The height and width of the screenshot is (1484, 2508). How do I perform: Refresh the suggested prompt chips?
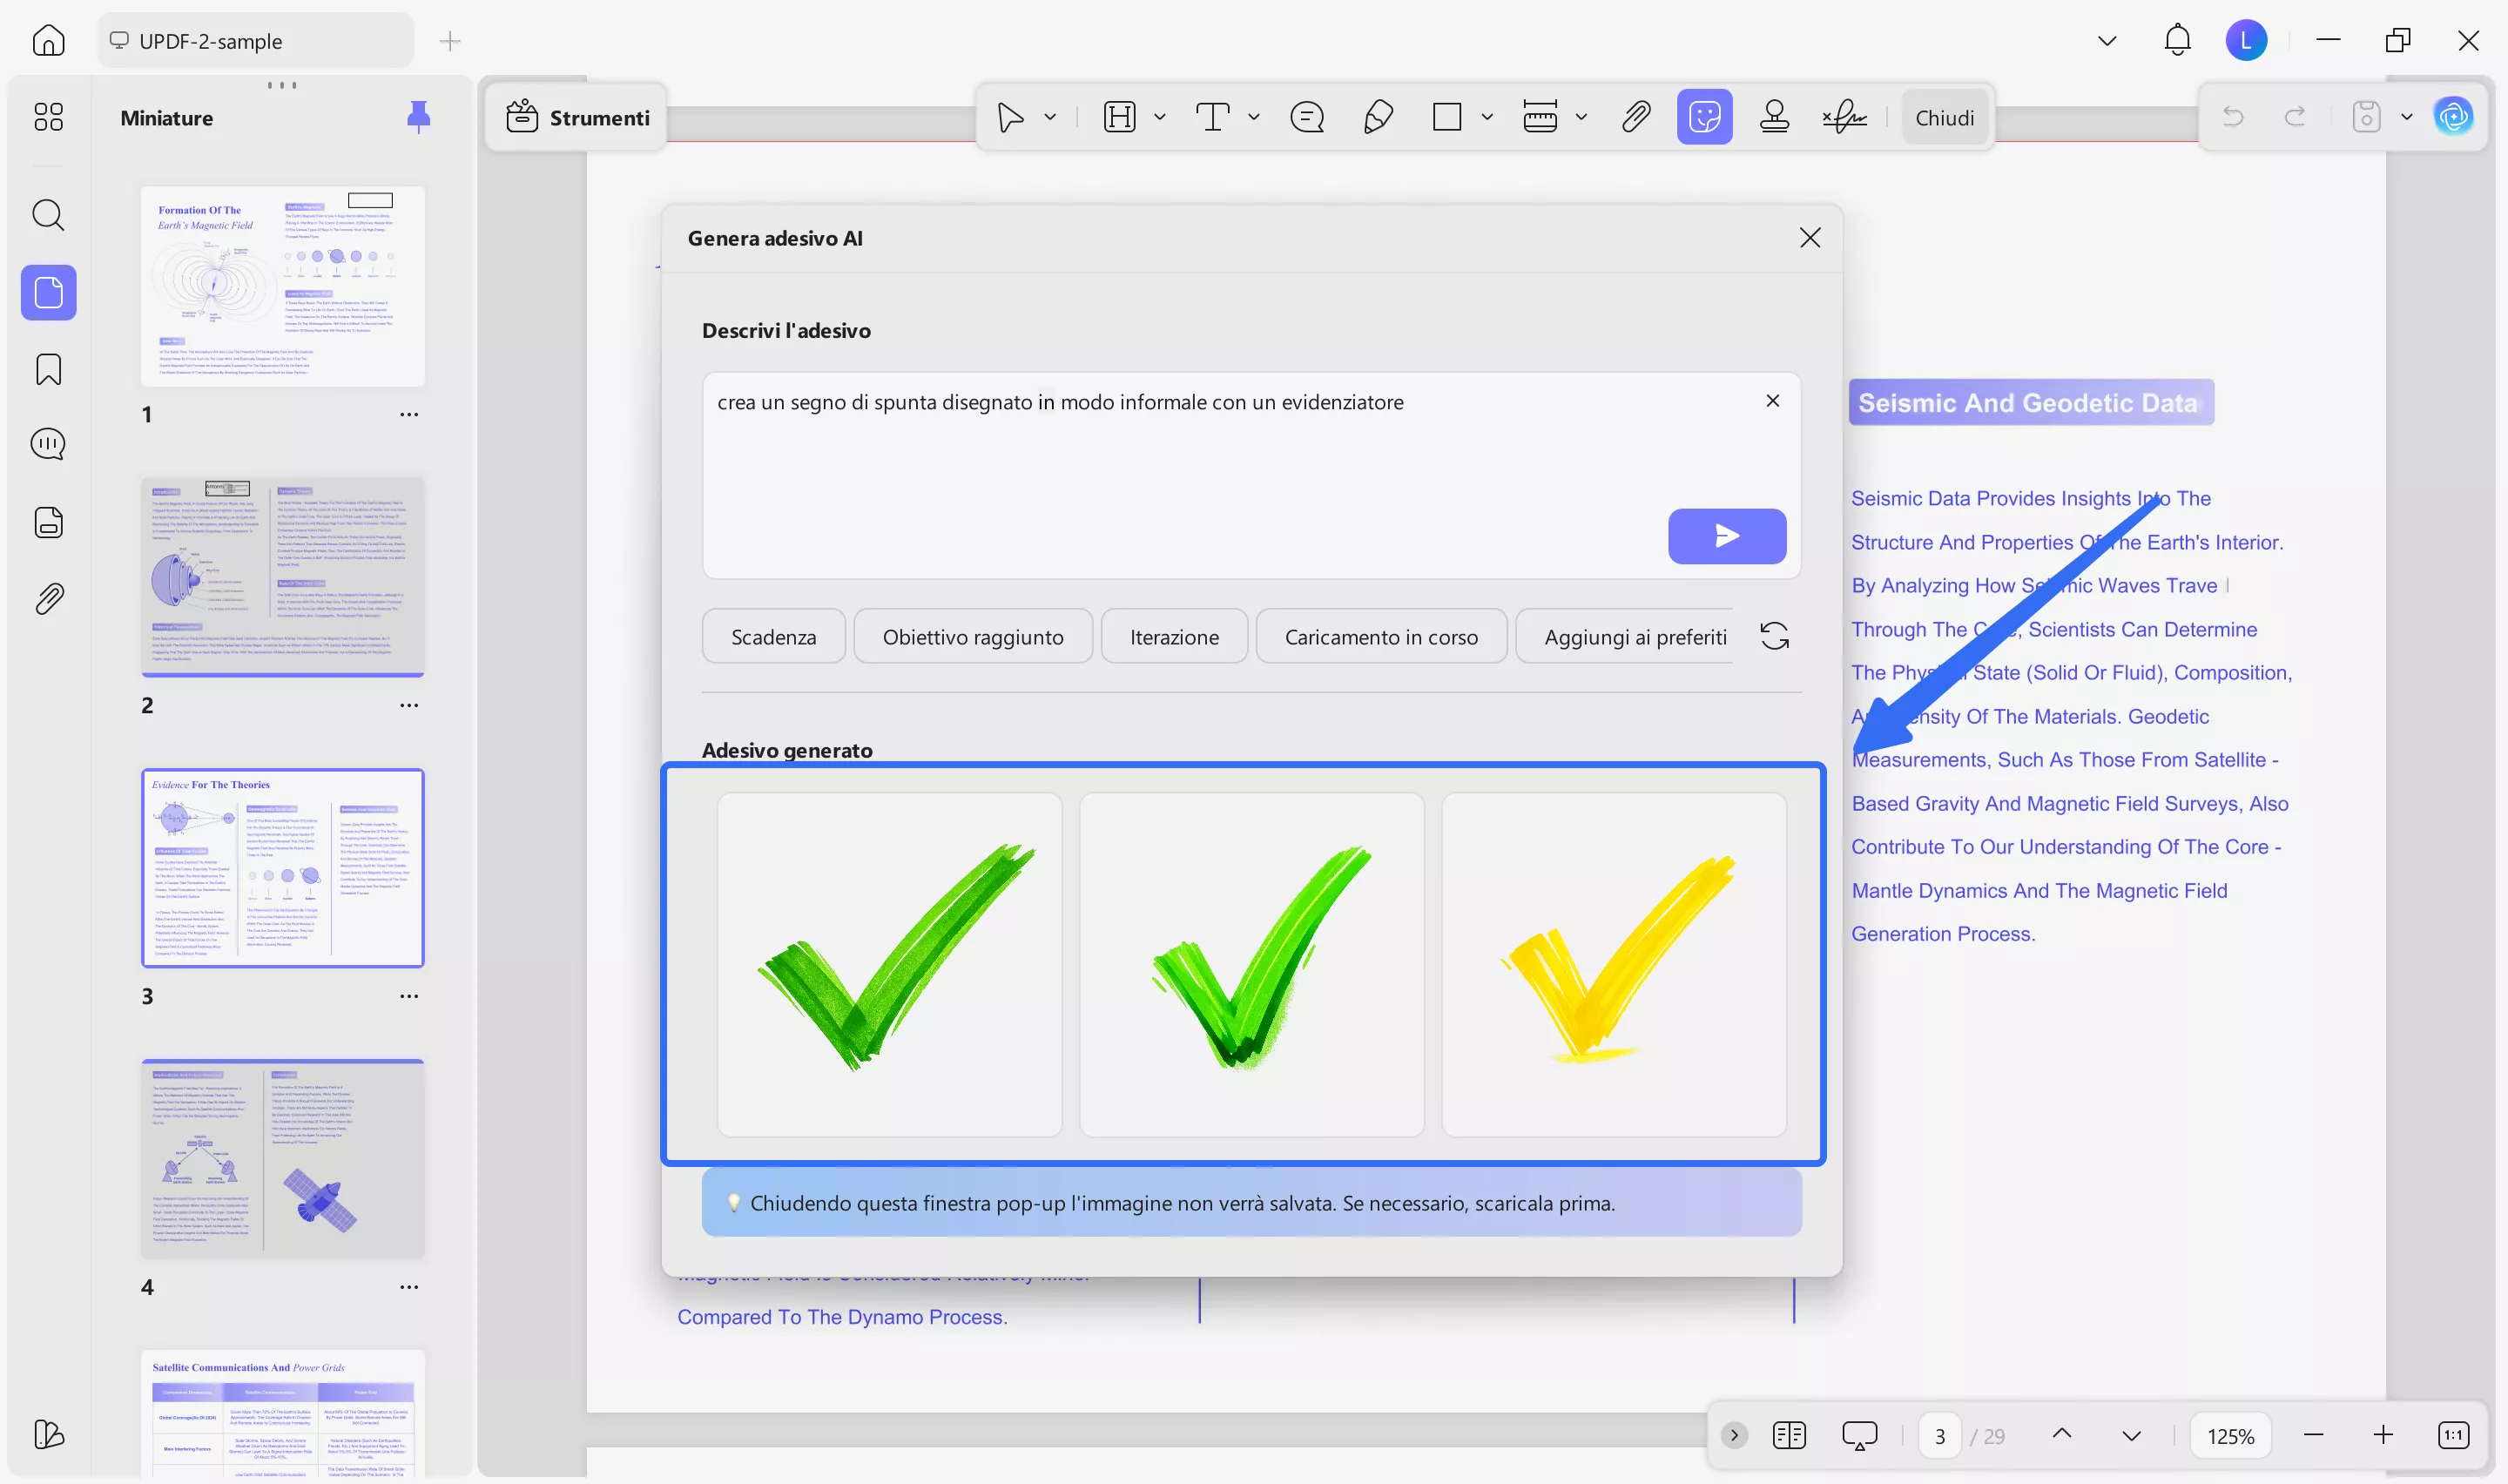[x=1774, y=636]
